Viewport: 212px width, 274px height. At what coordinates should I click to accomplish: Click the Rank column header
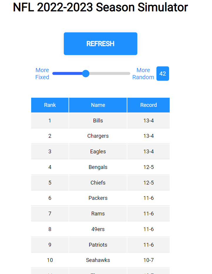[50, 105]
